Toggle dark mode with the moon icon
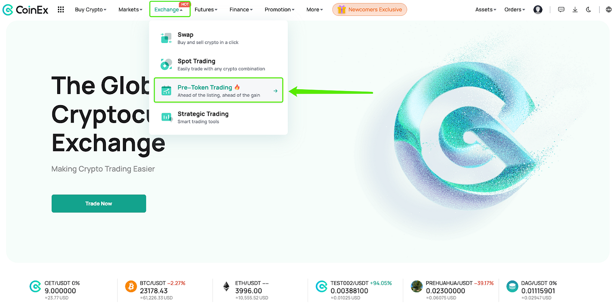The height and width of the screenshot is (306, 615). pos(589,9)
